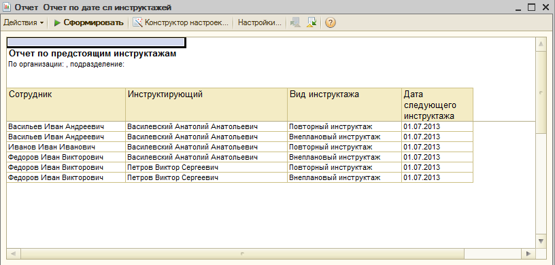The height and width of the screenshot is (265, 555).
Task: Select the highlighted empty top cell
Action: tap(97, 42)
